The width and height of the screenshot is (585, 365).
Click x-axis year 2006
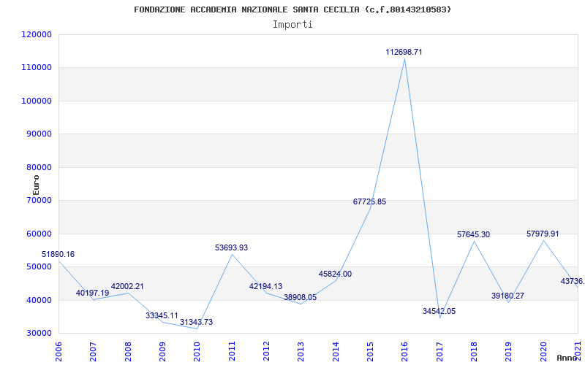[x=59, y=352]
